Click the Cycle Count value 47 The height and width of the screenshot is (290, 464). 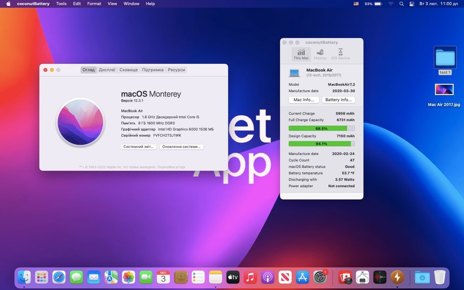(352, 160)
